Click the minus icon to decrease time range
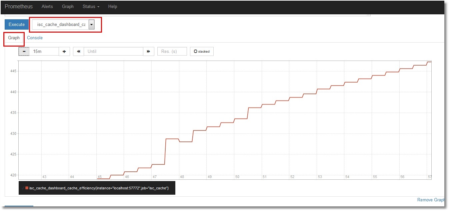Image resolution: width=449 pixels, height=211 pixels. coord(24,52)
